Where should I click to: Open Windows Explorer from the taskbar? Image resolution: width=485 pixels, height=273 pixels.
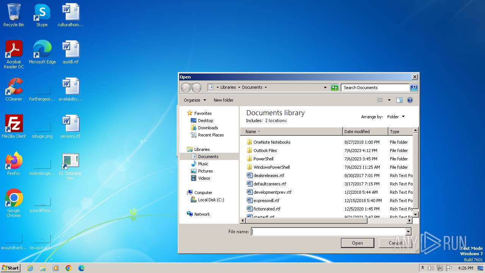[43, 268]
